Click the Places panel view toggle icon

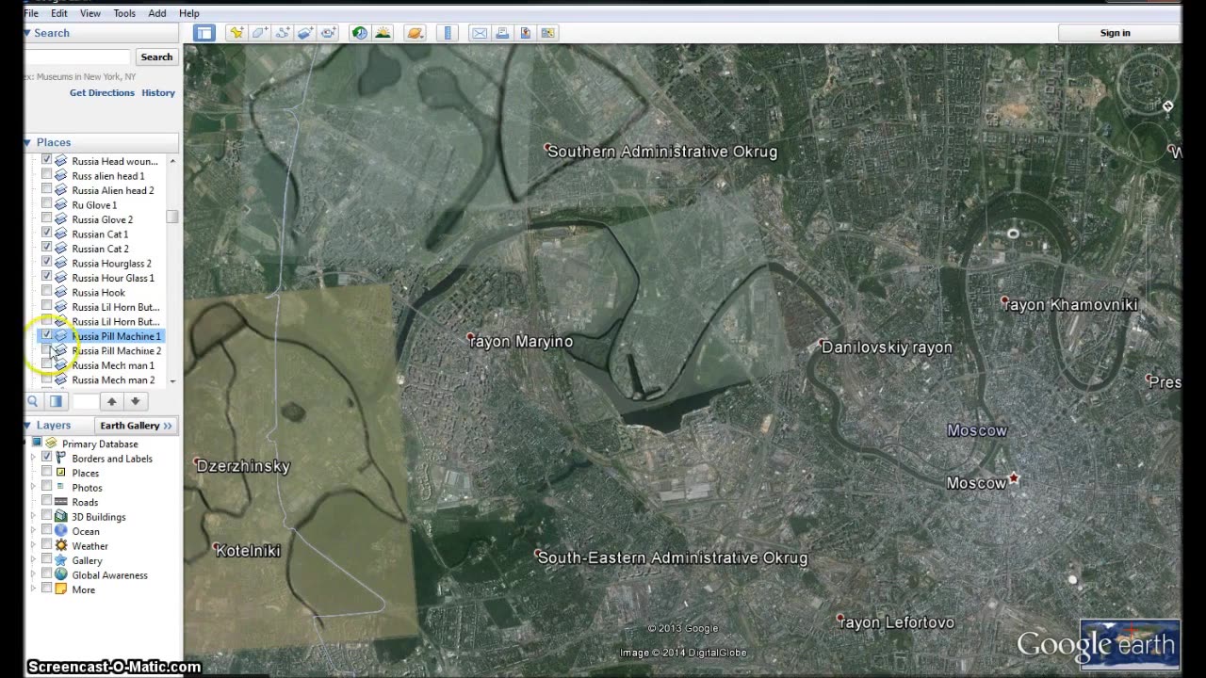point(56,401)
